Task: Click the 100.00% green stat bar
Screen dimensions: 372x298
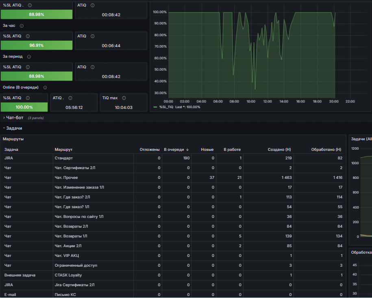Action: 24,107
